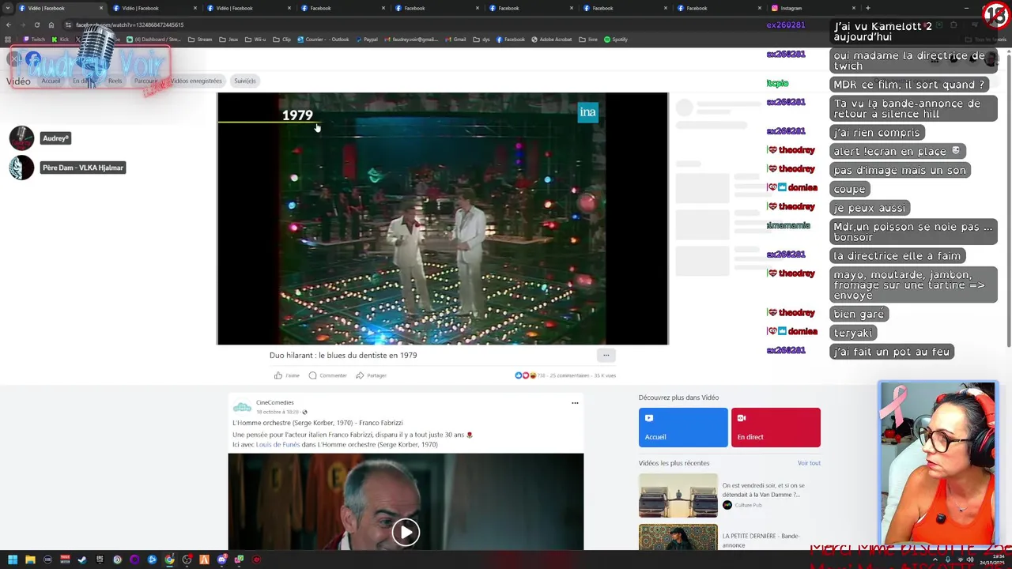This screenshot has width=1012, height=569.
Task: Select the Reels tab
Action: (x=115, y=81)
